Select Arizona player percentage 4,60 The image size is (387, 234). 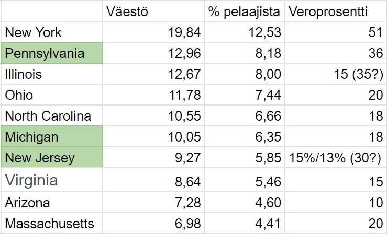245,202
